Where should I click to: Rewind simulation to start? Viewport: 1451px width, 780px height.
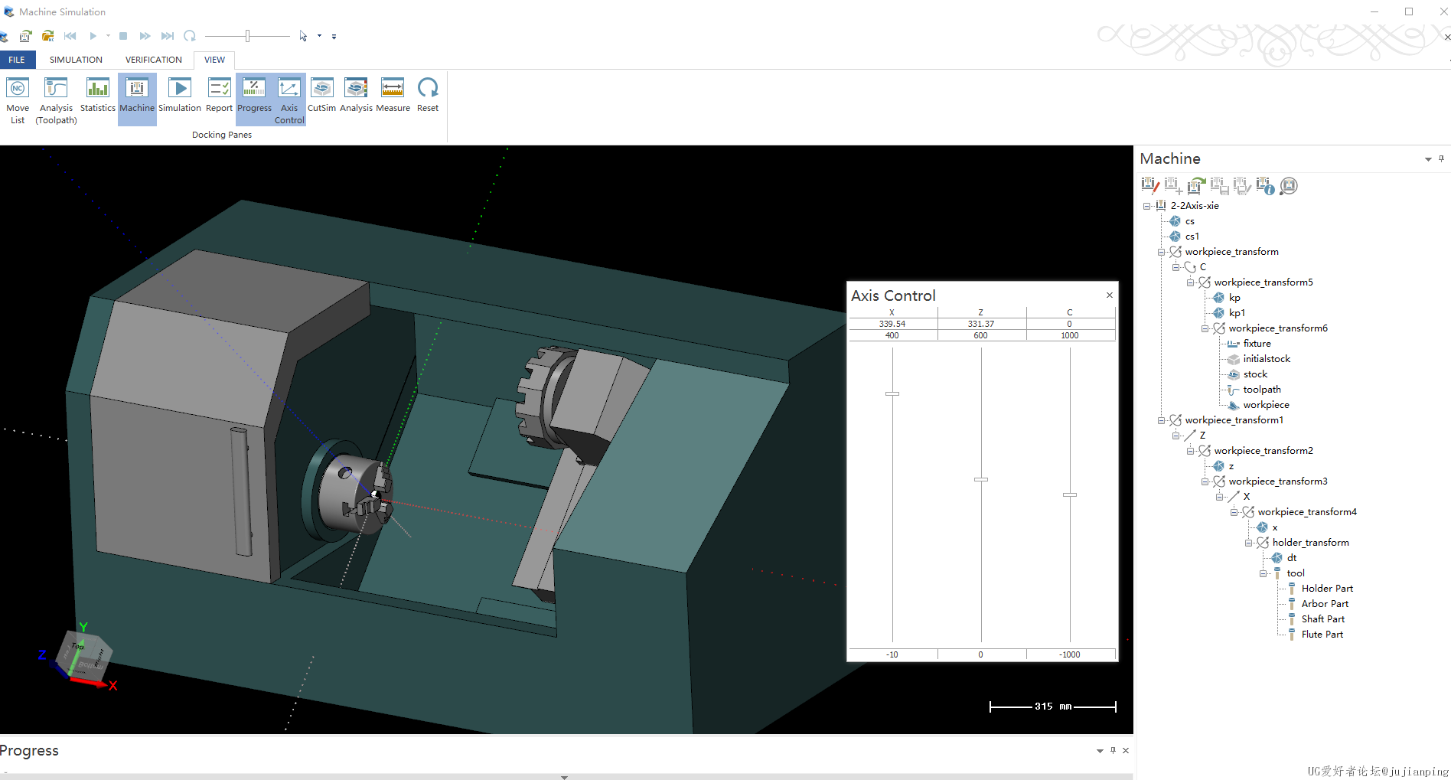click(70, 36)
